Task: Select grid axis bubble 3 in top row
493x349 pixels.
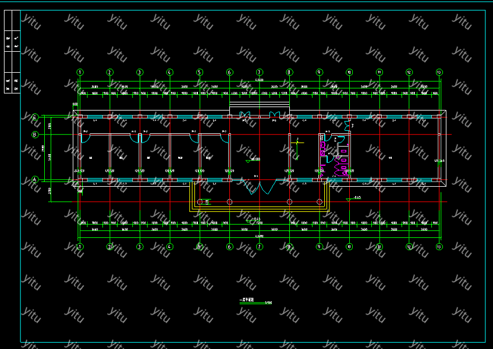Action: (140, 72)
